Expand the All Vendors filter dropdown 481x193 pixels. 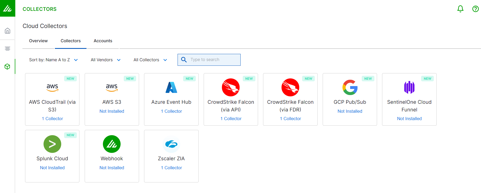(x=106, y=60)
